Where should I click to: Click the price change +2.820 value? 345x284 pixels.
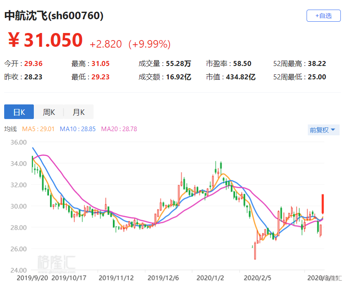point(106,44)
